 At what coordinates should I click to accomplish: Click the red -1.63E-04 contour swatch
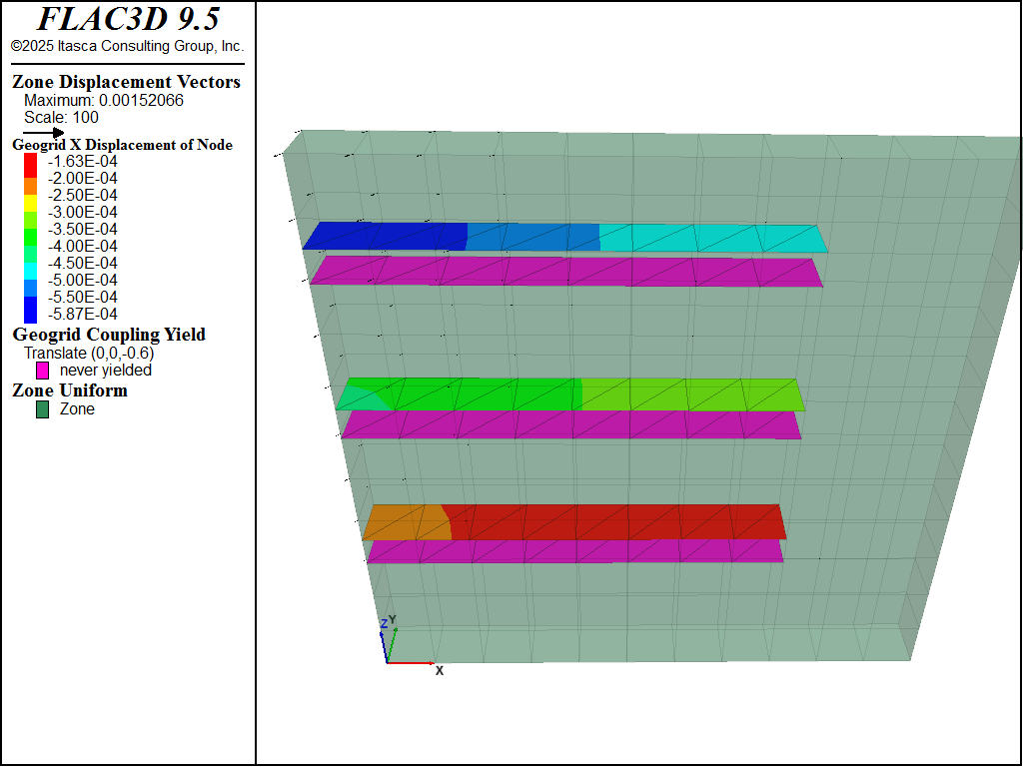pos(31,165)
